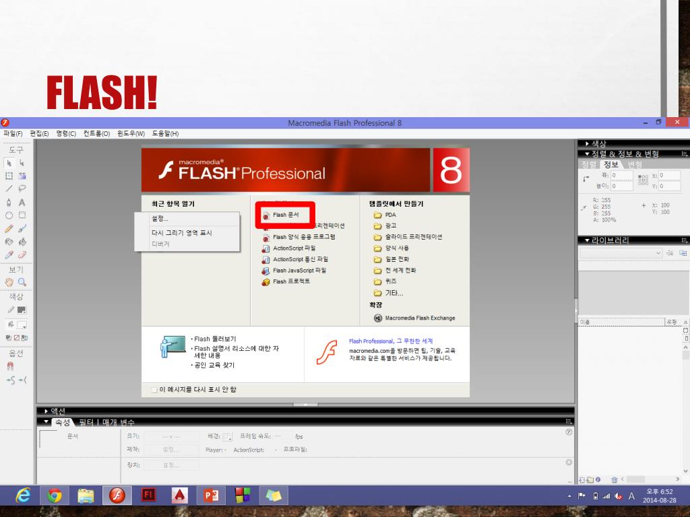Image resolution: width=690 pixels, height=517 pixels.
Task: Click the 폭 width input field
Action: click(621, 176)
